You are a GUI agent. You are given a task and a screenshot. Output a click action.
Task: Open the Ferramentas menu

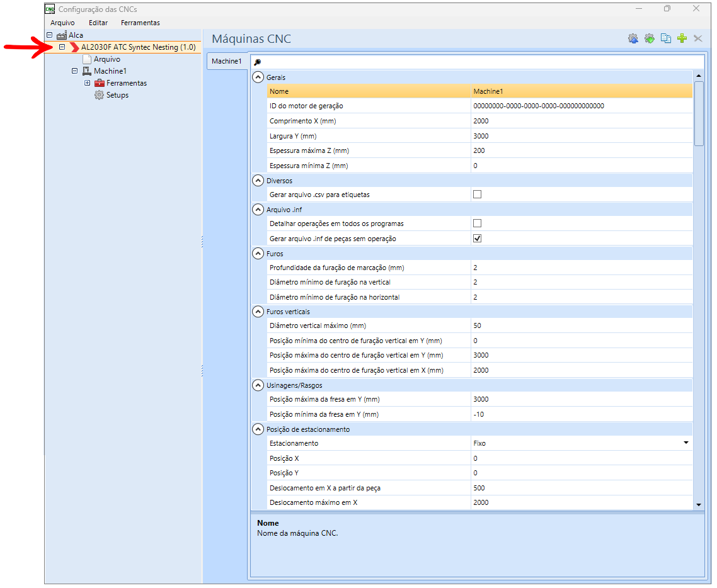point(141,23)
